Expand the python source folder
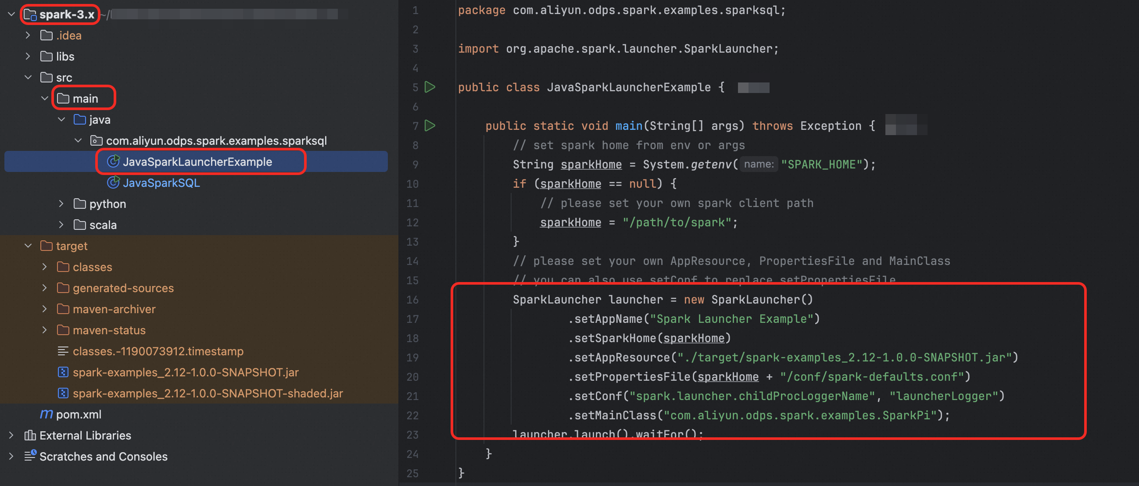Screen dimensions: 1139x486 (61, 204)
